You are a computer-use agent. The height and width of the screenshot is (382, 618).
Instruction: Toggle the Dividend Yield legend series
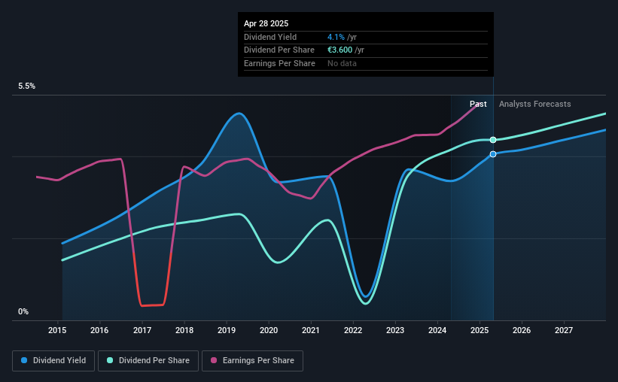coord(53,361)
